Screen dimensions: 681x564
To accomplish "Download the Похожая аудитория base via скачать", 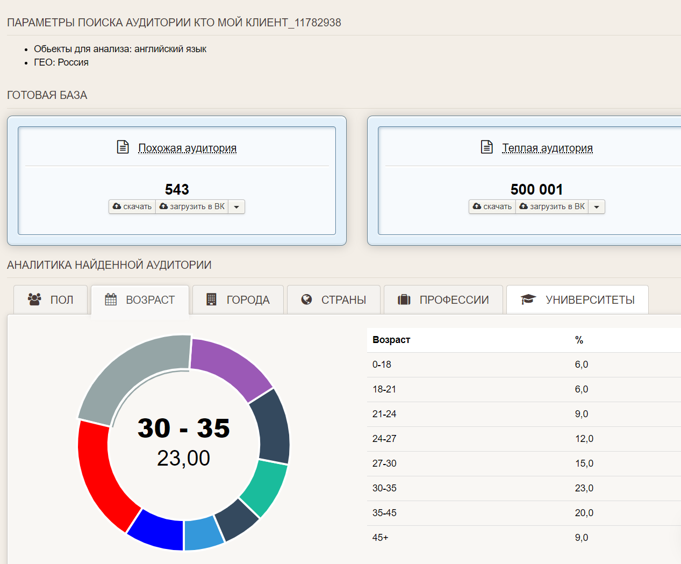I will tap(132, 206).
